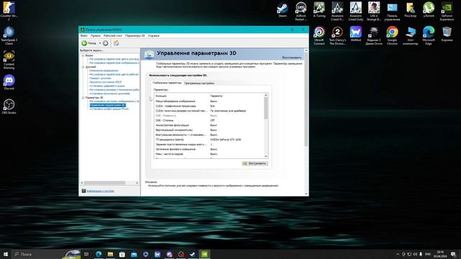Select Установка конфигурации PhysX tree item
The image size is (461, 259).
109,109
